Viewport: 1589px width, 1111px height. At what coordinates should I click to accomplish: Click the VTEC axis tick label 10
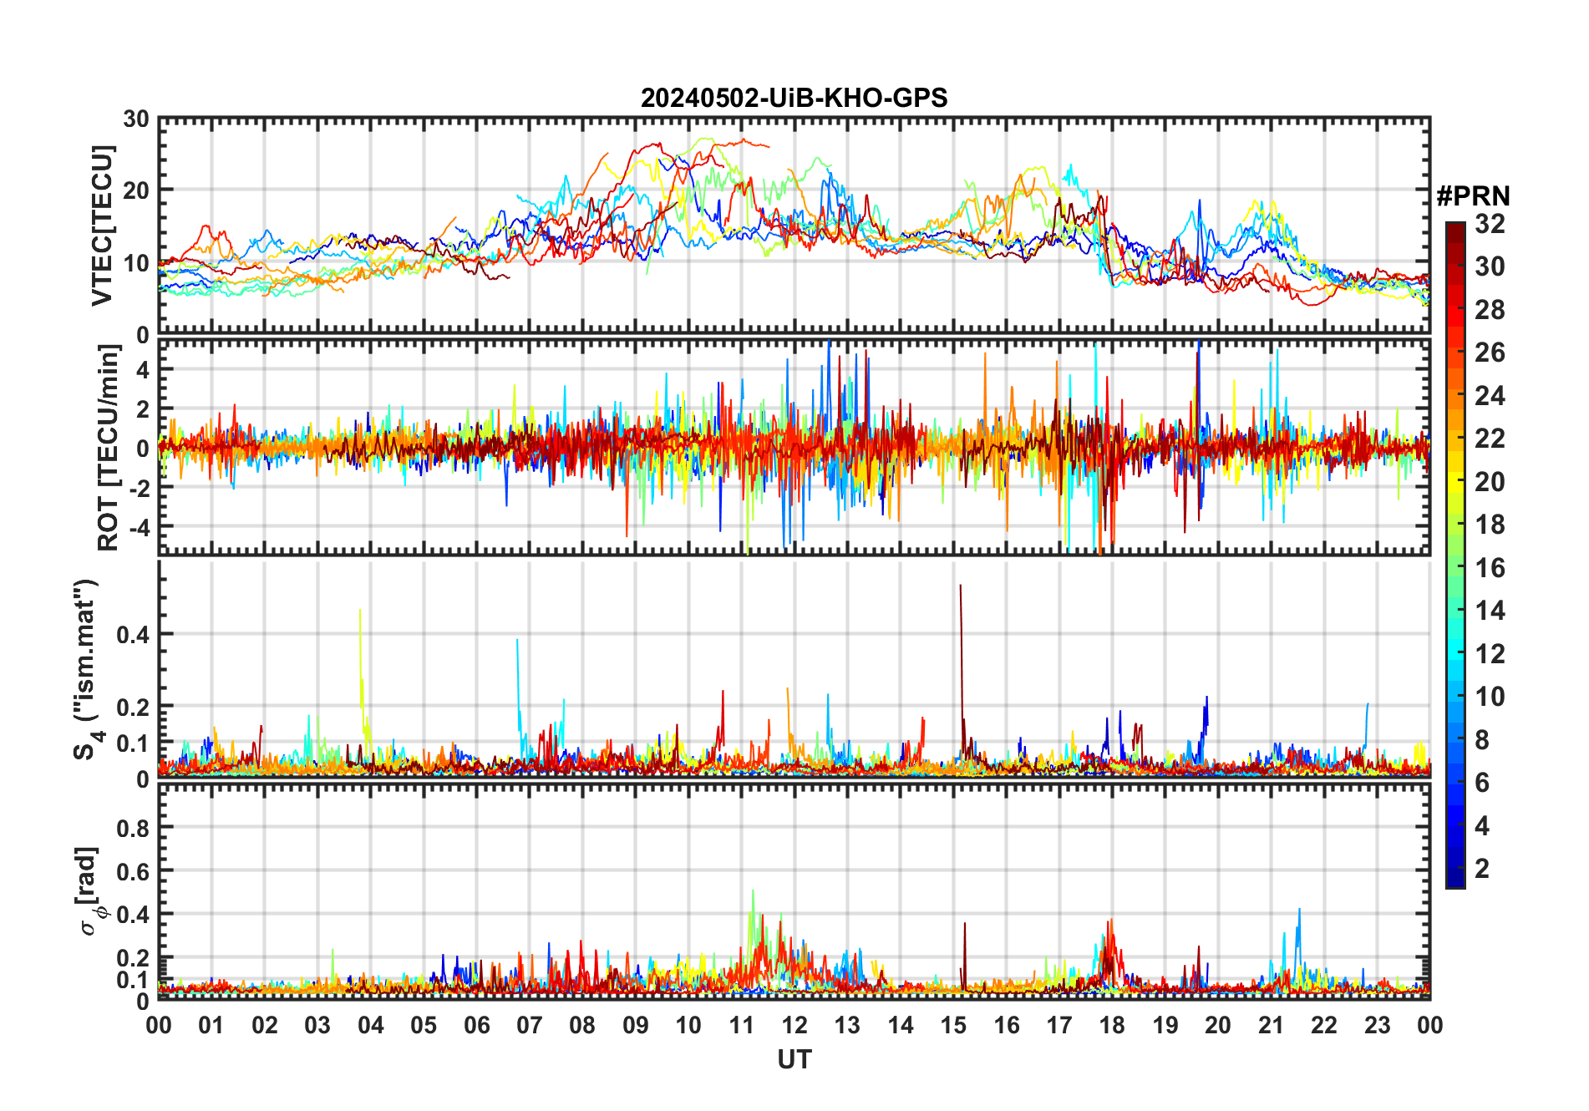[136, 263]
